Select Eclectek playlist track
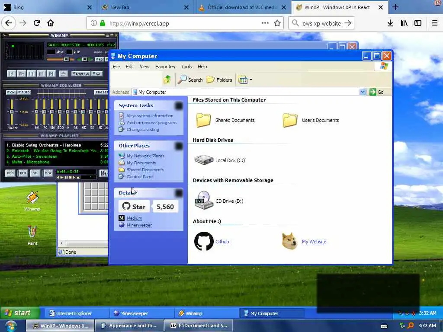This screenshot has width=443, height=332. tap(57, 151)
